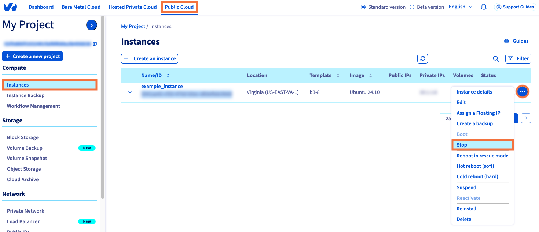Click Create a new project button
The image size is (539, 232).
[x=33, y=56]
